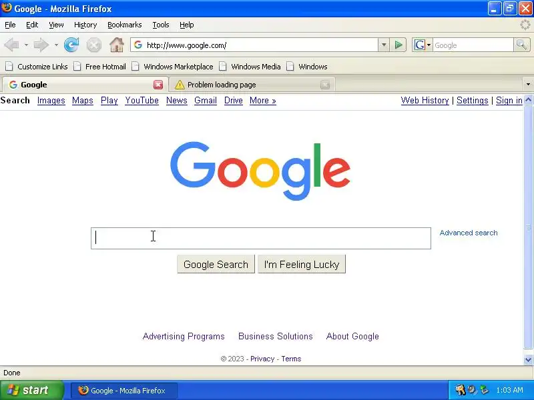Image resolution: width=534 pixels, height=400 pixels.
Task: Open the Settings link
Action: pos(473,101)
